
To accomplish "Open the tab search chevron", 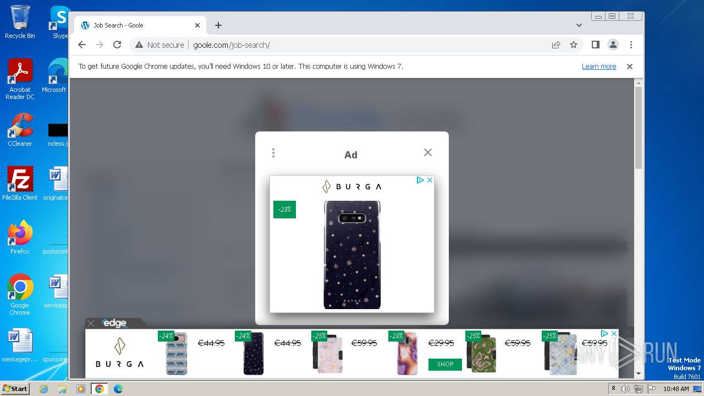I will click(x=579, y=25).
